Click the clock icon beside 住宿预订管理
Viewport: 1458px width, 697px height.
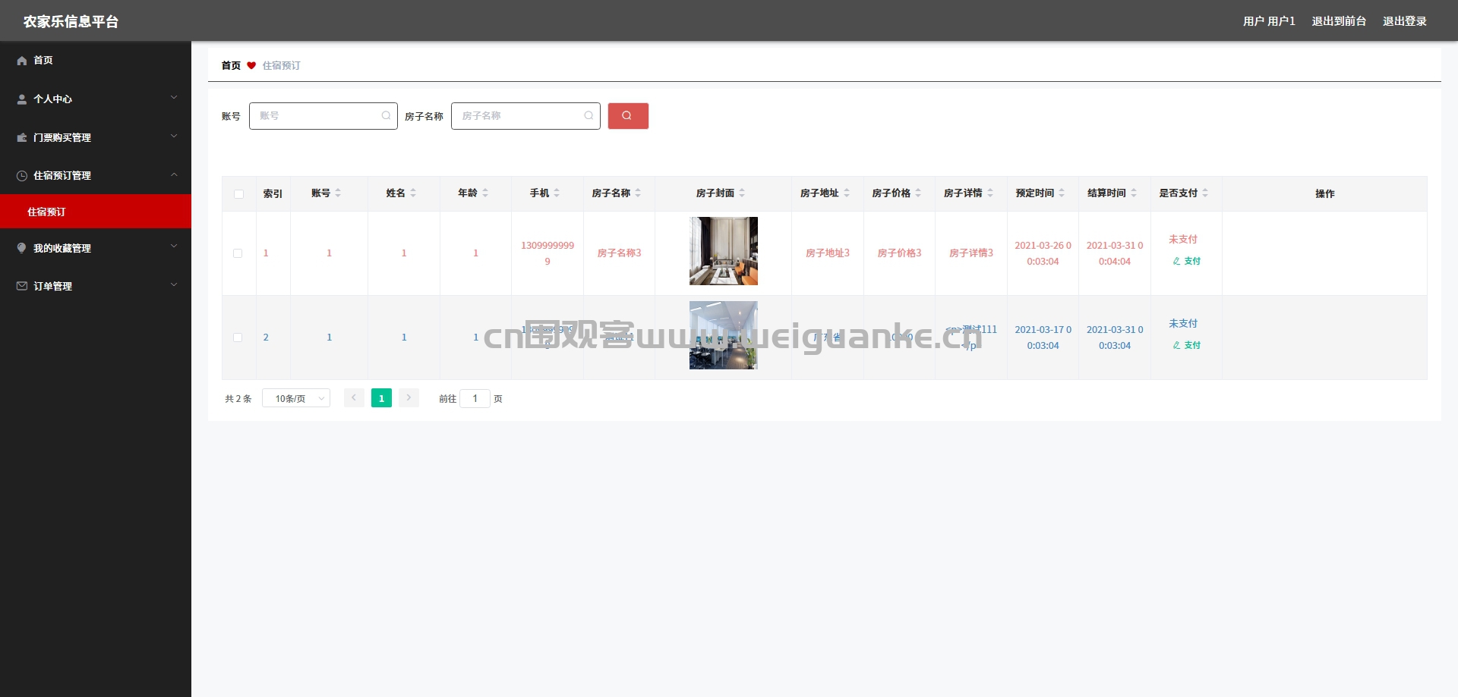click(22, 176)
